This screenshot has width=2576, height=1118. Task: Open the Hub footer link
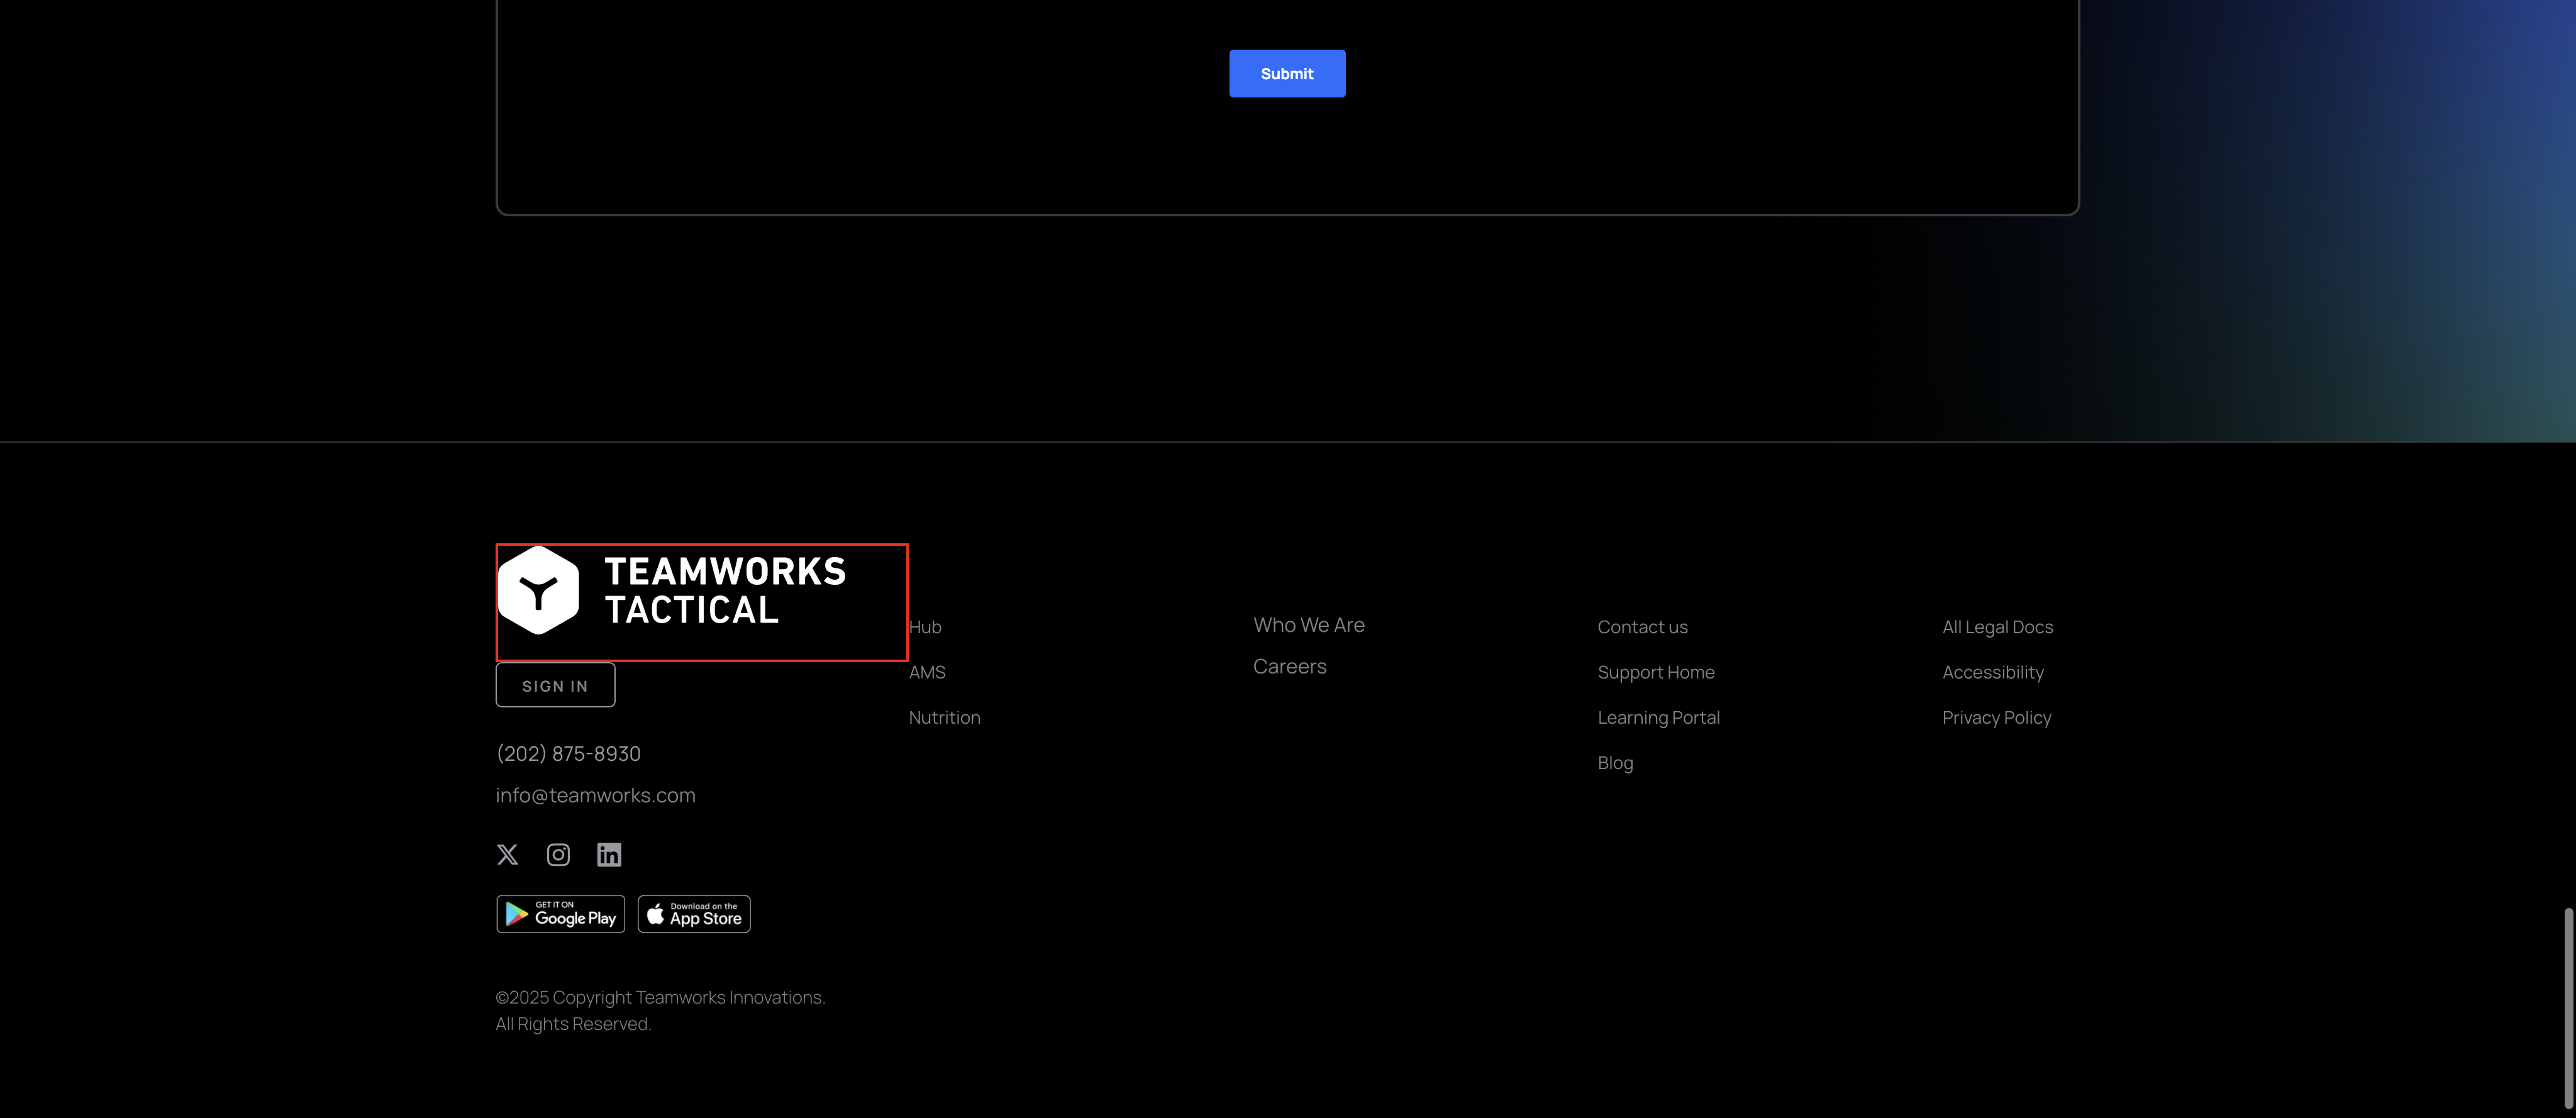[925, 627]
